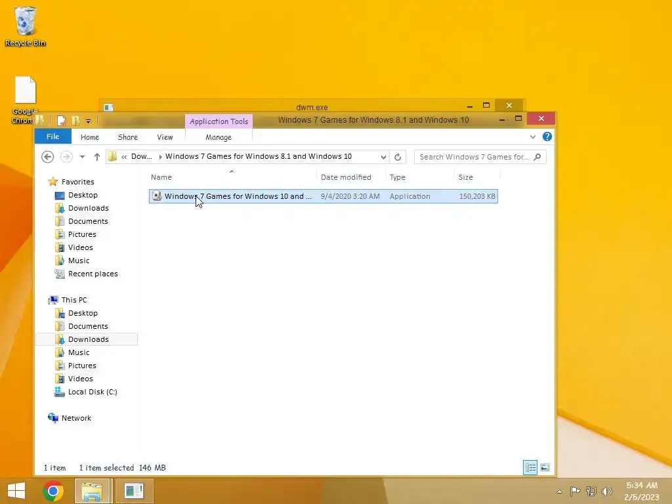
Task: Focus the Search Windows 7 Games field
Action: click(480, 157)
